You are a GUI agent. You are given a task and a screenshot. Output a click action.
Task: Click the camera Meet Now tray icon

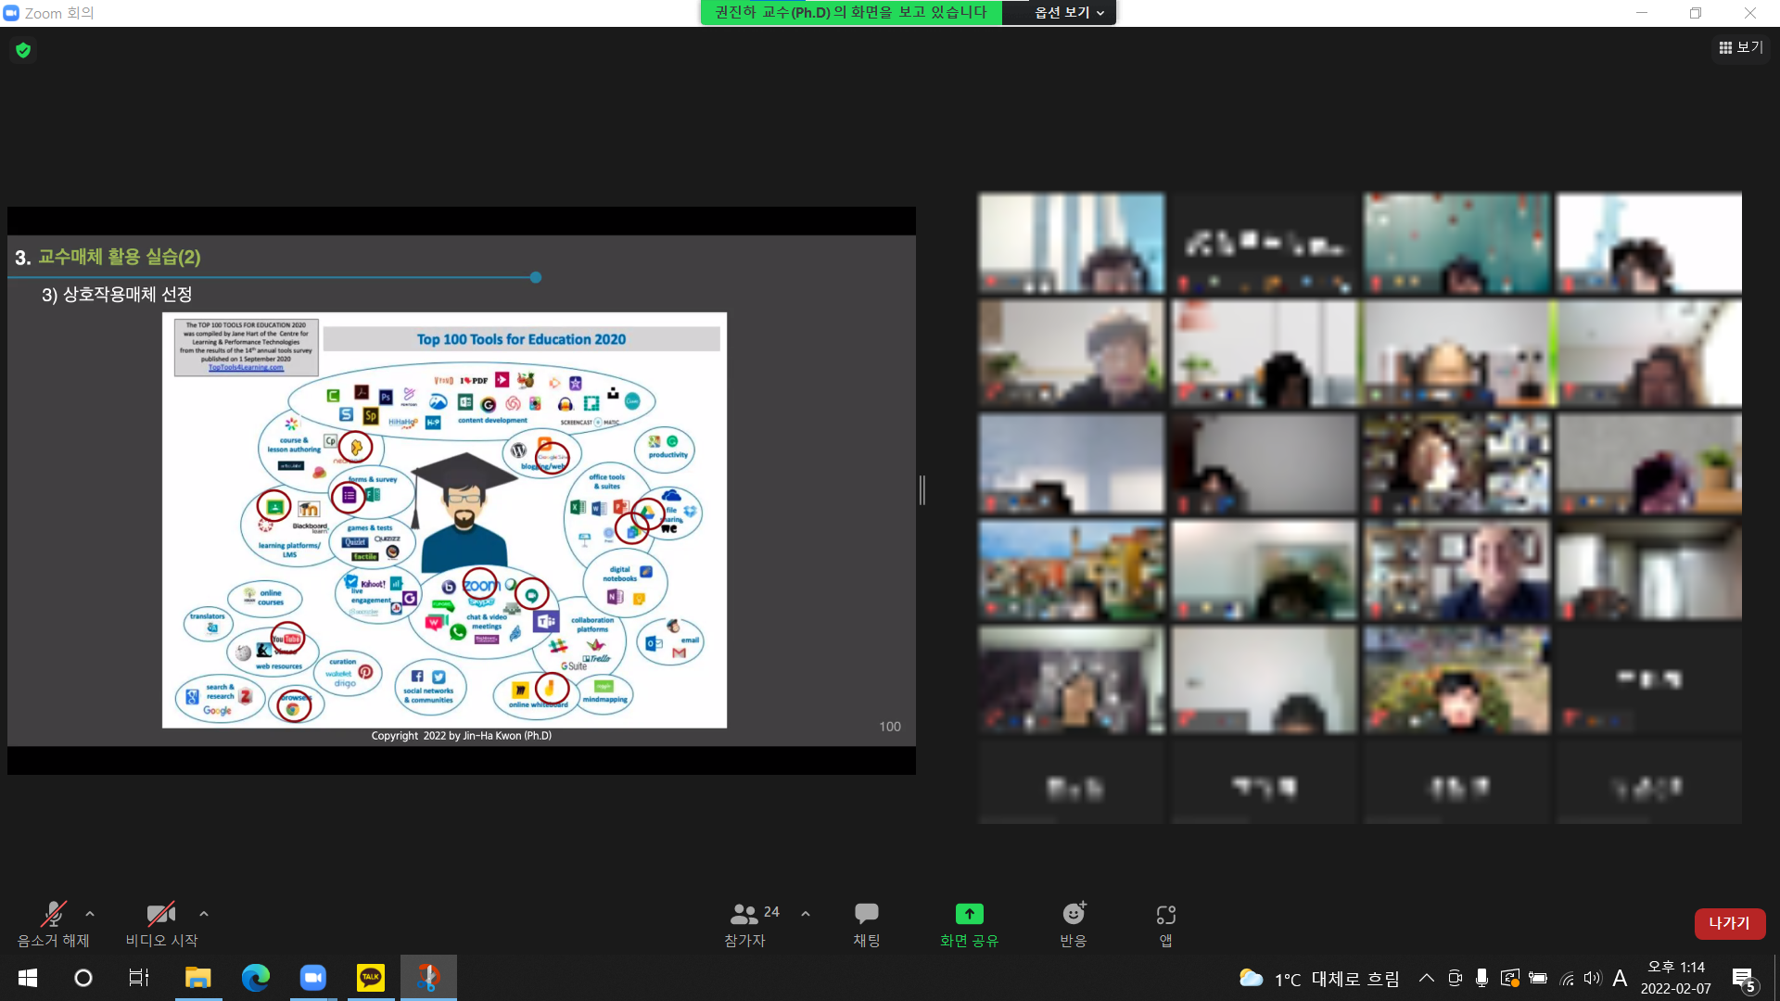coord(1455,978)
